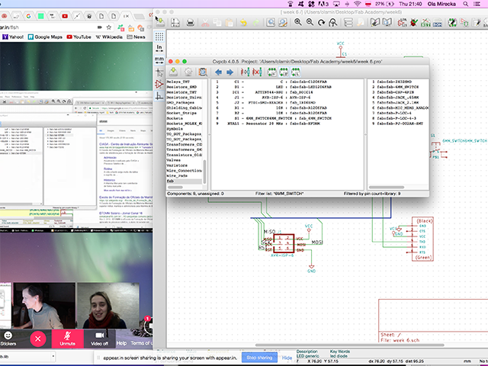Switch to YouTube tab in Chrome
This screenshot has width=488, height=366.
(65, 16)
